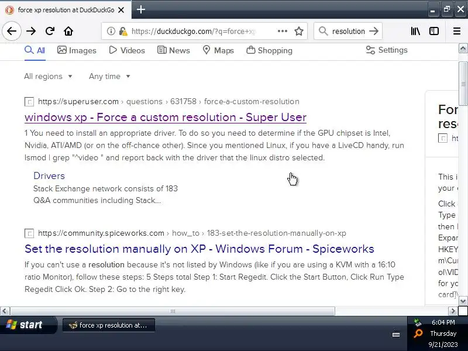Expand the Any time filter dropdown
The image size is (468, 351).
pos(109,77)
